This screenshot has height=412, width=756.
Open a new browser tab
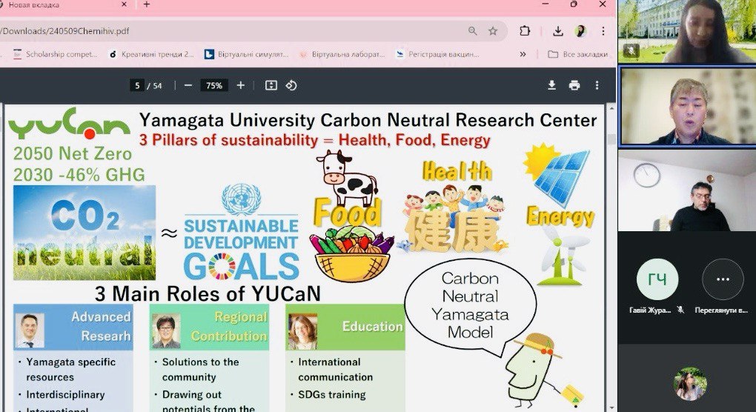tap(147, 4)
